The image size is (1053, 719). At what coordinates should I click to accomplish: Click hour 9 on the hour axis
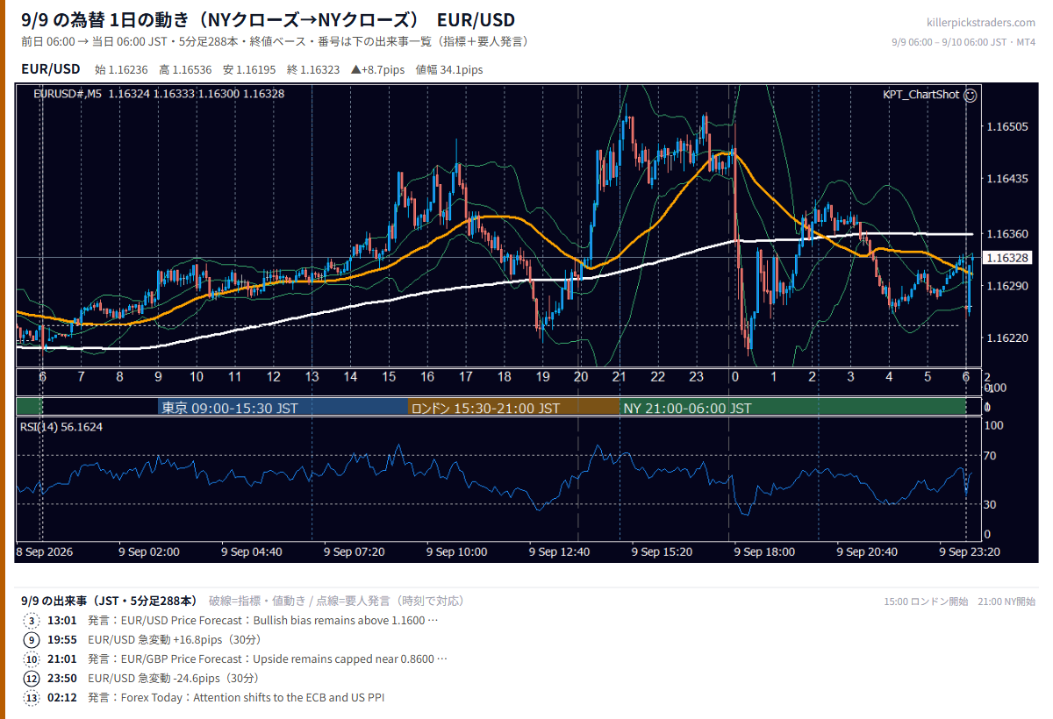click(158, 377)
